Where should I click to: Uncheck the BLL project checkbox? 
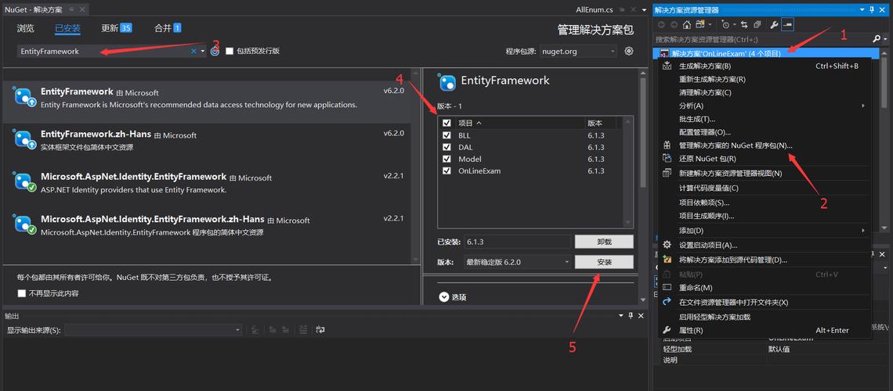point(446,135)
